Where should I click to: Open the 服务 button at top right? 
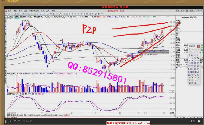(x=191, y=11)
